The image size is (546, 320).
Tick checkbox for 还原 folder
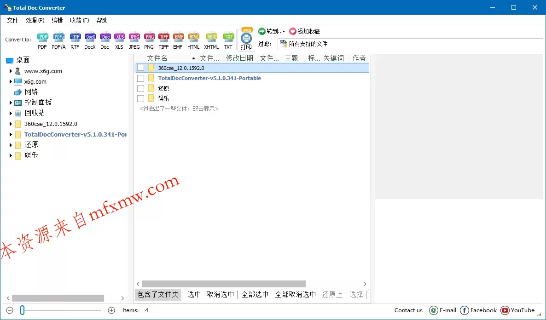point(141,88)
